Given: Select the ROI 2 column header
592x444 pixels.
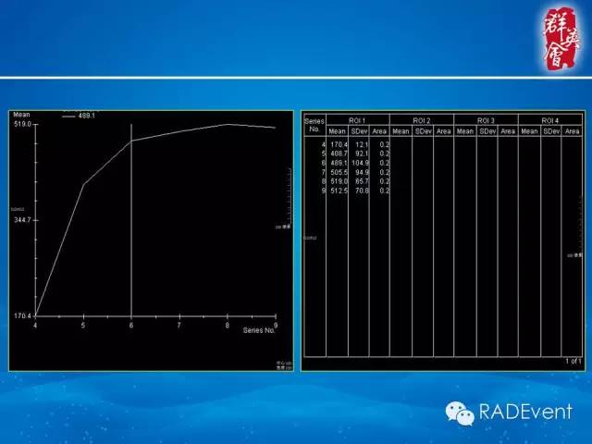Looking at the screenshot, I should pyautogui.click(x=421, y=121).
